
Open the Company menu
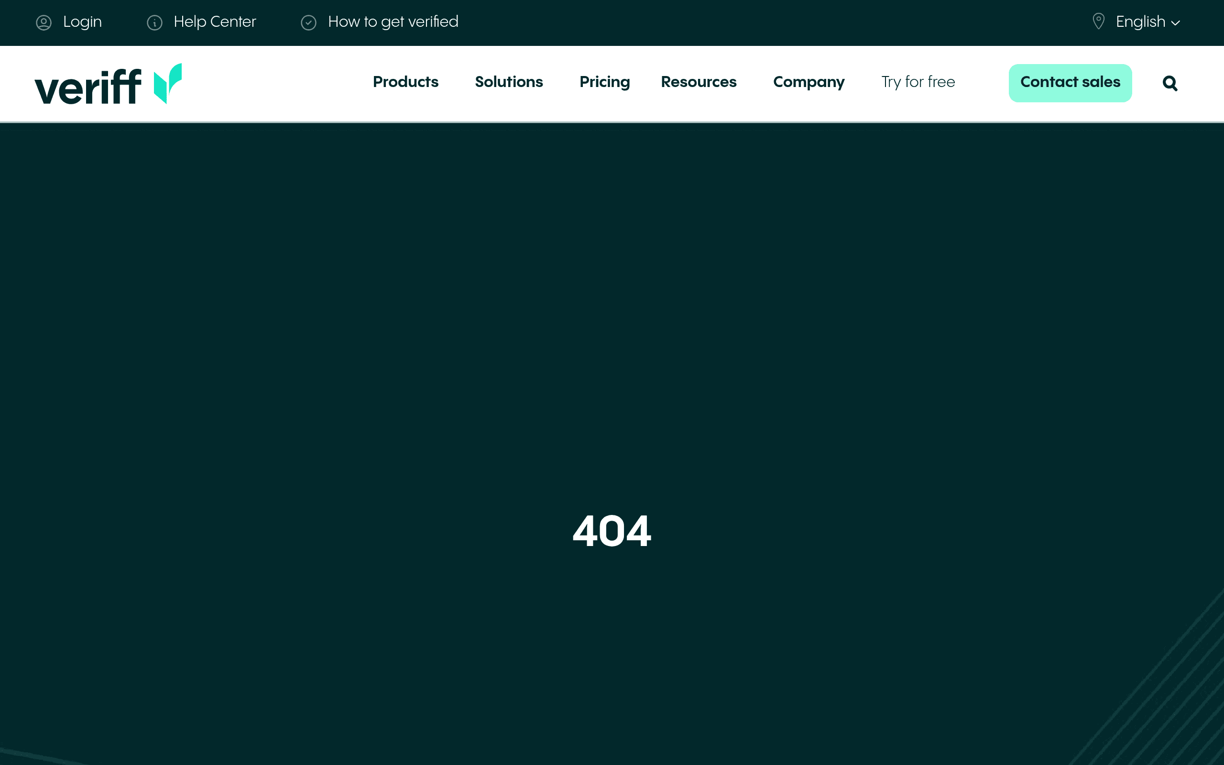pos(809,82)
